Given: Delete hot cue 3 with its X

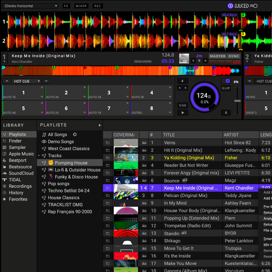Looking at the screenshot, I should (x=127, y=88).
